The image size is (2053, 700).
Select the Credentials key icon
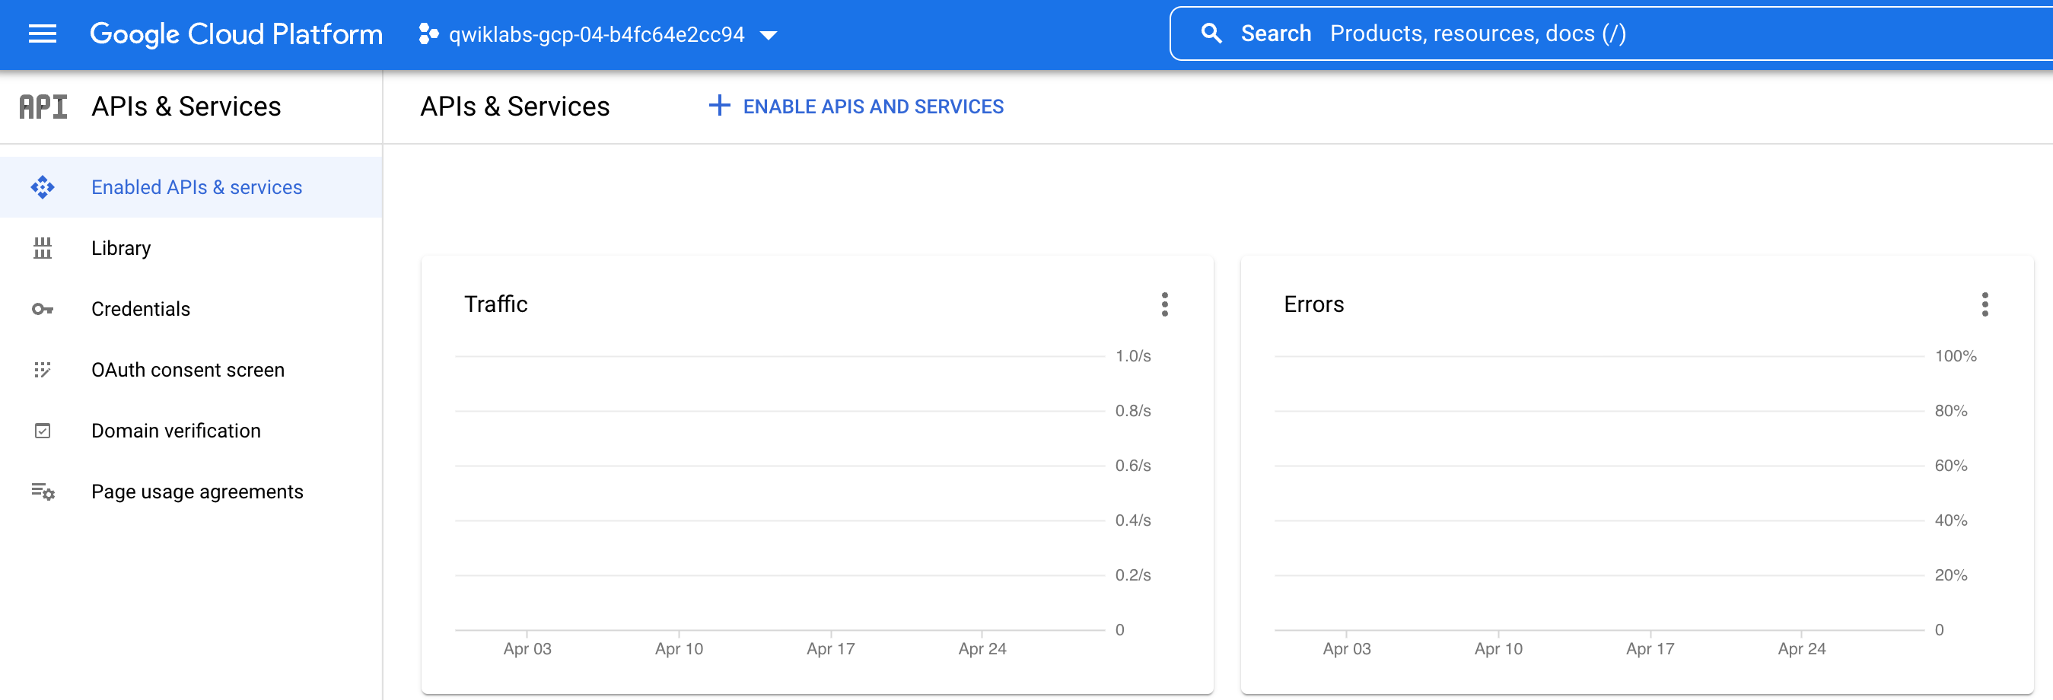click(x=43, y=309)
